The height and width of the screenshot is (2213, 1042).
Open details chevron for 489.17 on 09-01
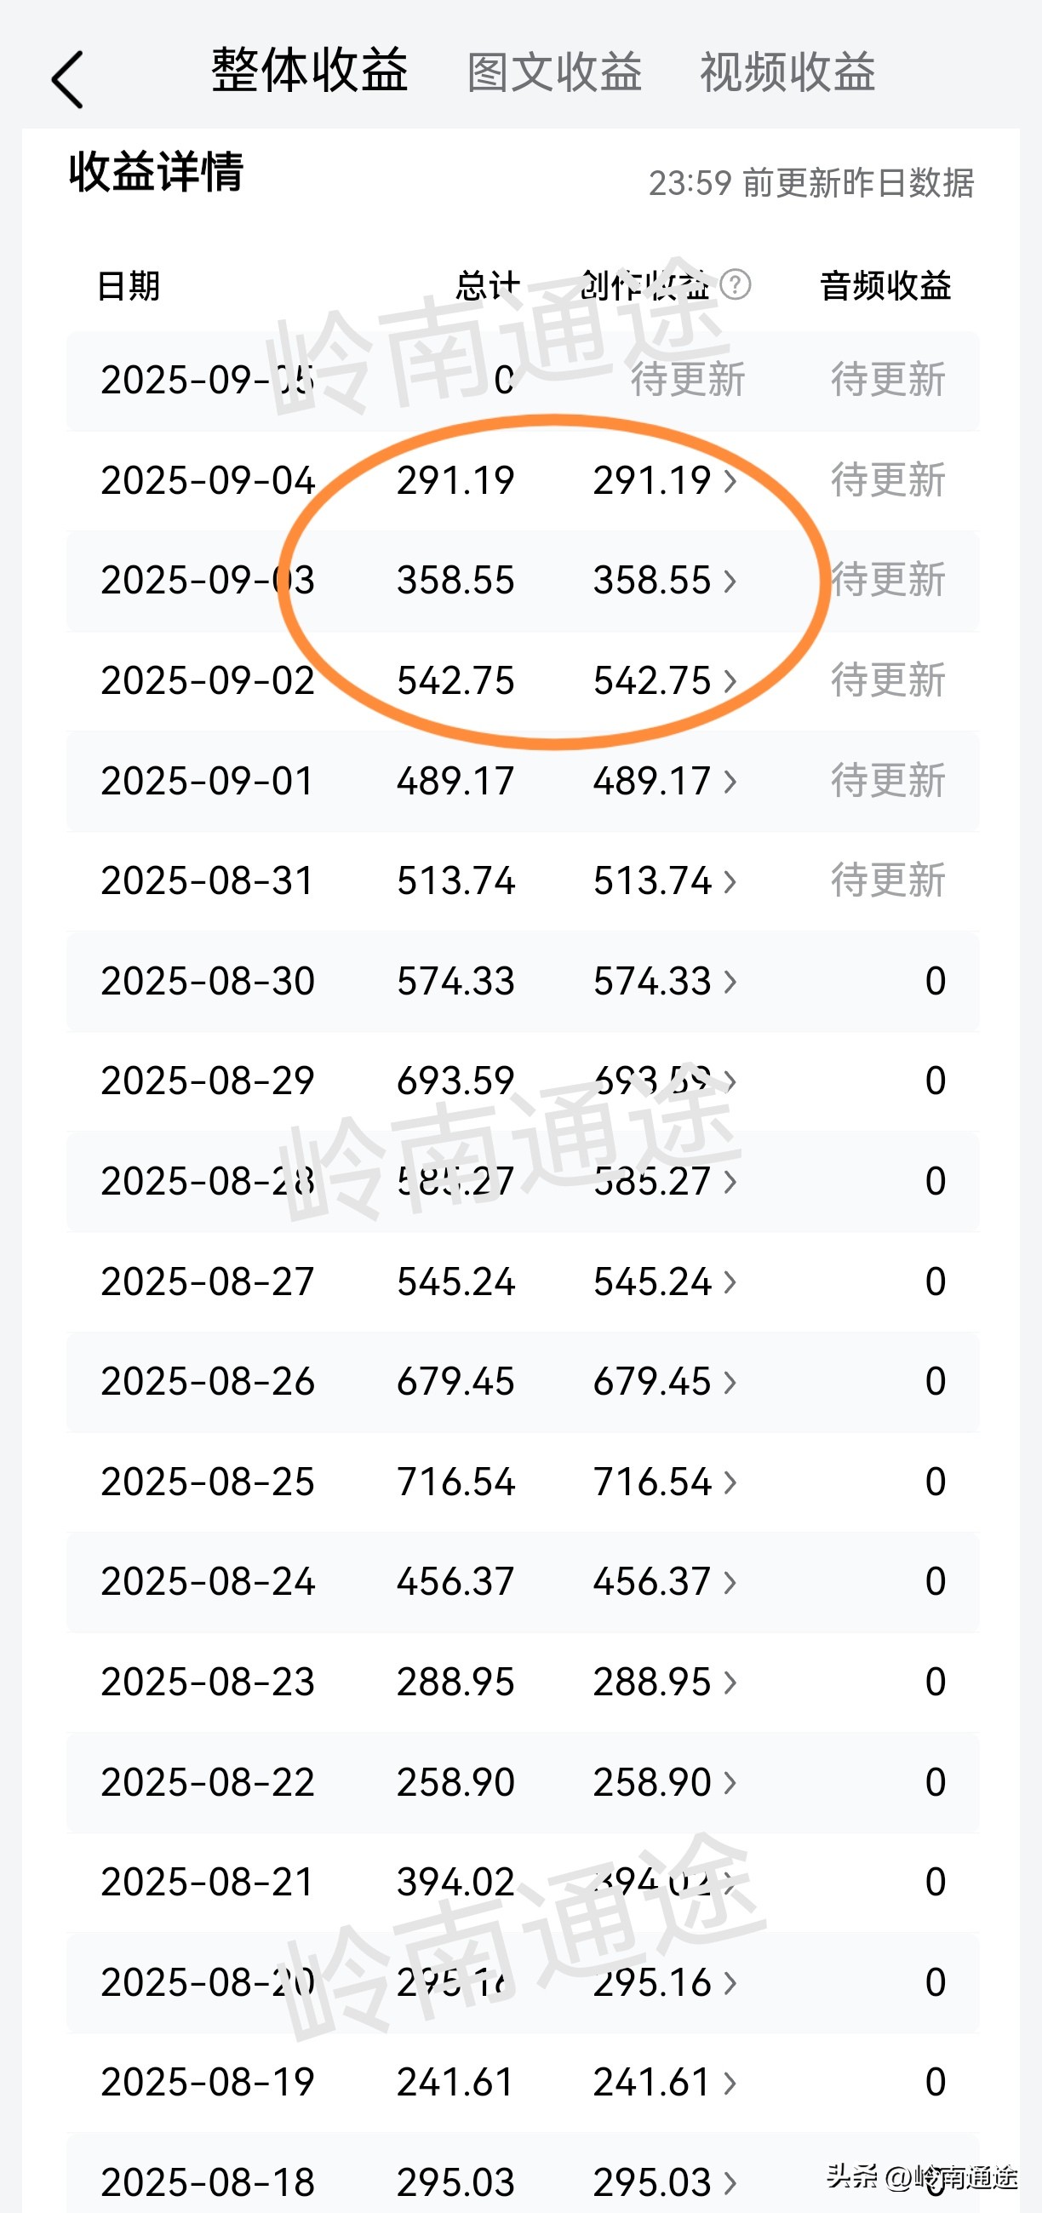(x=730, y=782)
